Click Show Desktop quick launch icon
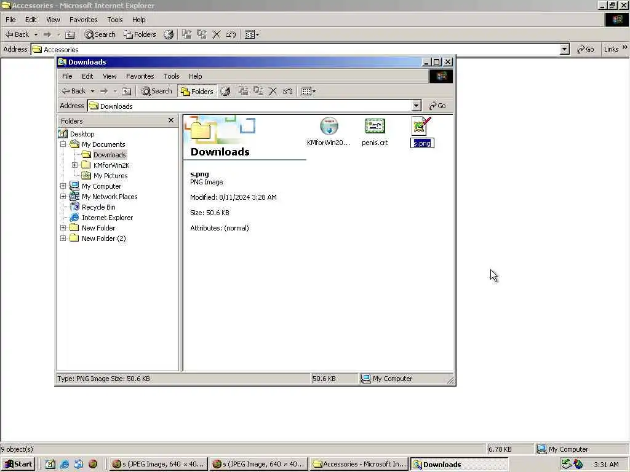This screenshot has width=630, height=472. (x=50, y=464)
